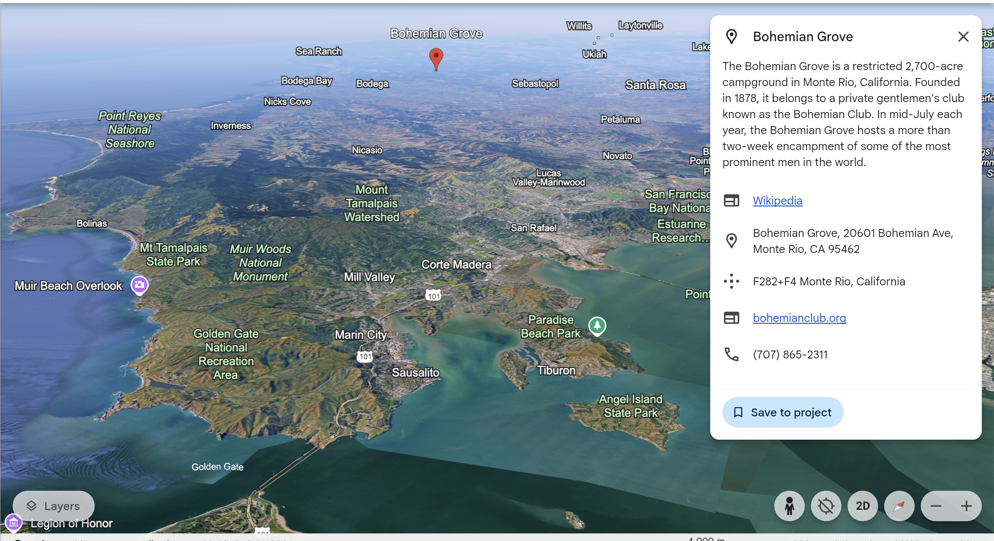Click the Novato map label
The height and width of the screenshot is (541, 994).
[617, 156]
